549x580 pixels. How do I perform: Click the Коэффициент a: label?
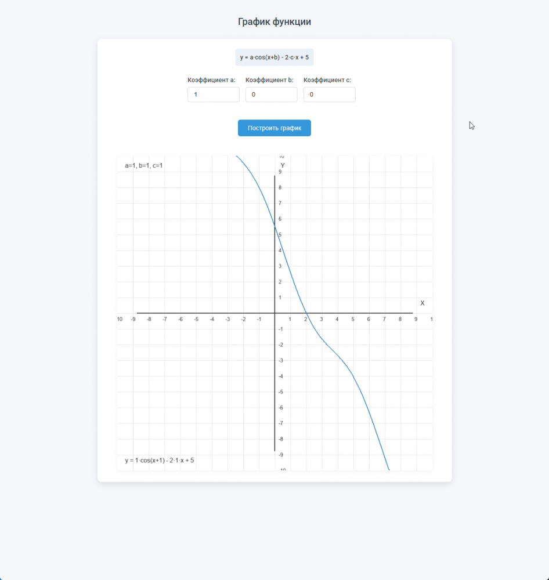pyautogui.click(x=211, y=80)
